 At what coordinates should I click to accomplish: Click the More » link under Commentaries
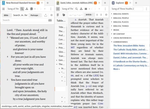click(x=116, y=69)
